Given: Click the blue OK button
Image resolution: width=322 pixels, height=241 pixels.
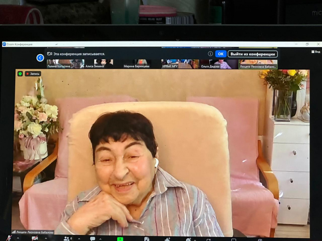Looking at the screenshot, I should (x=221, y=54).
